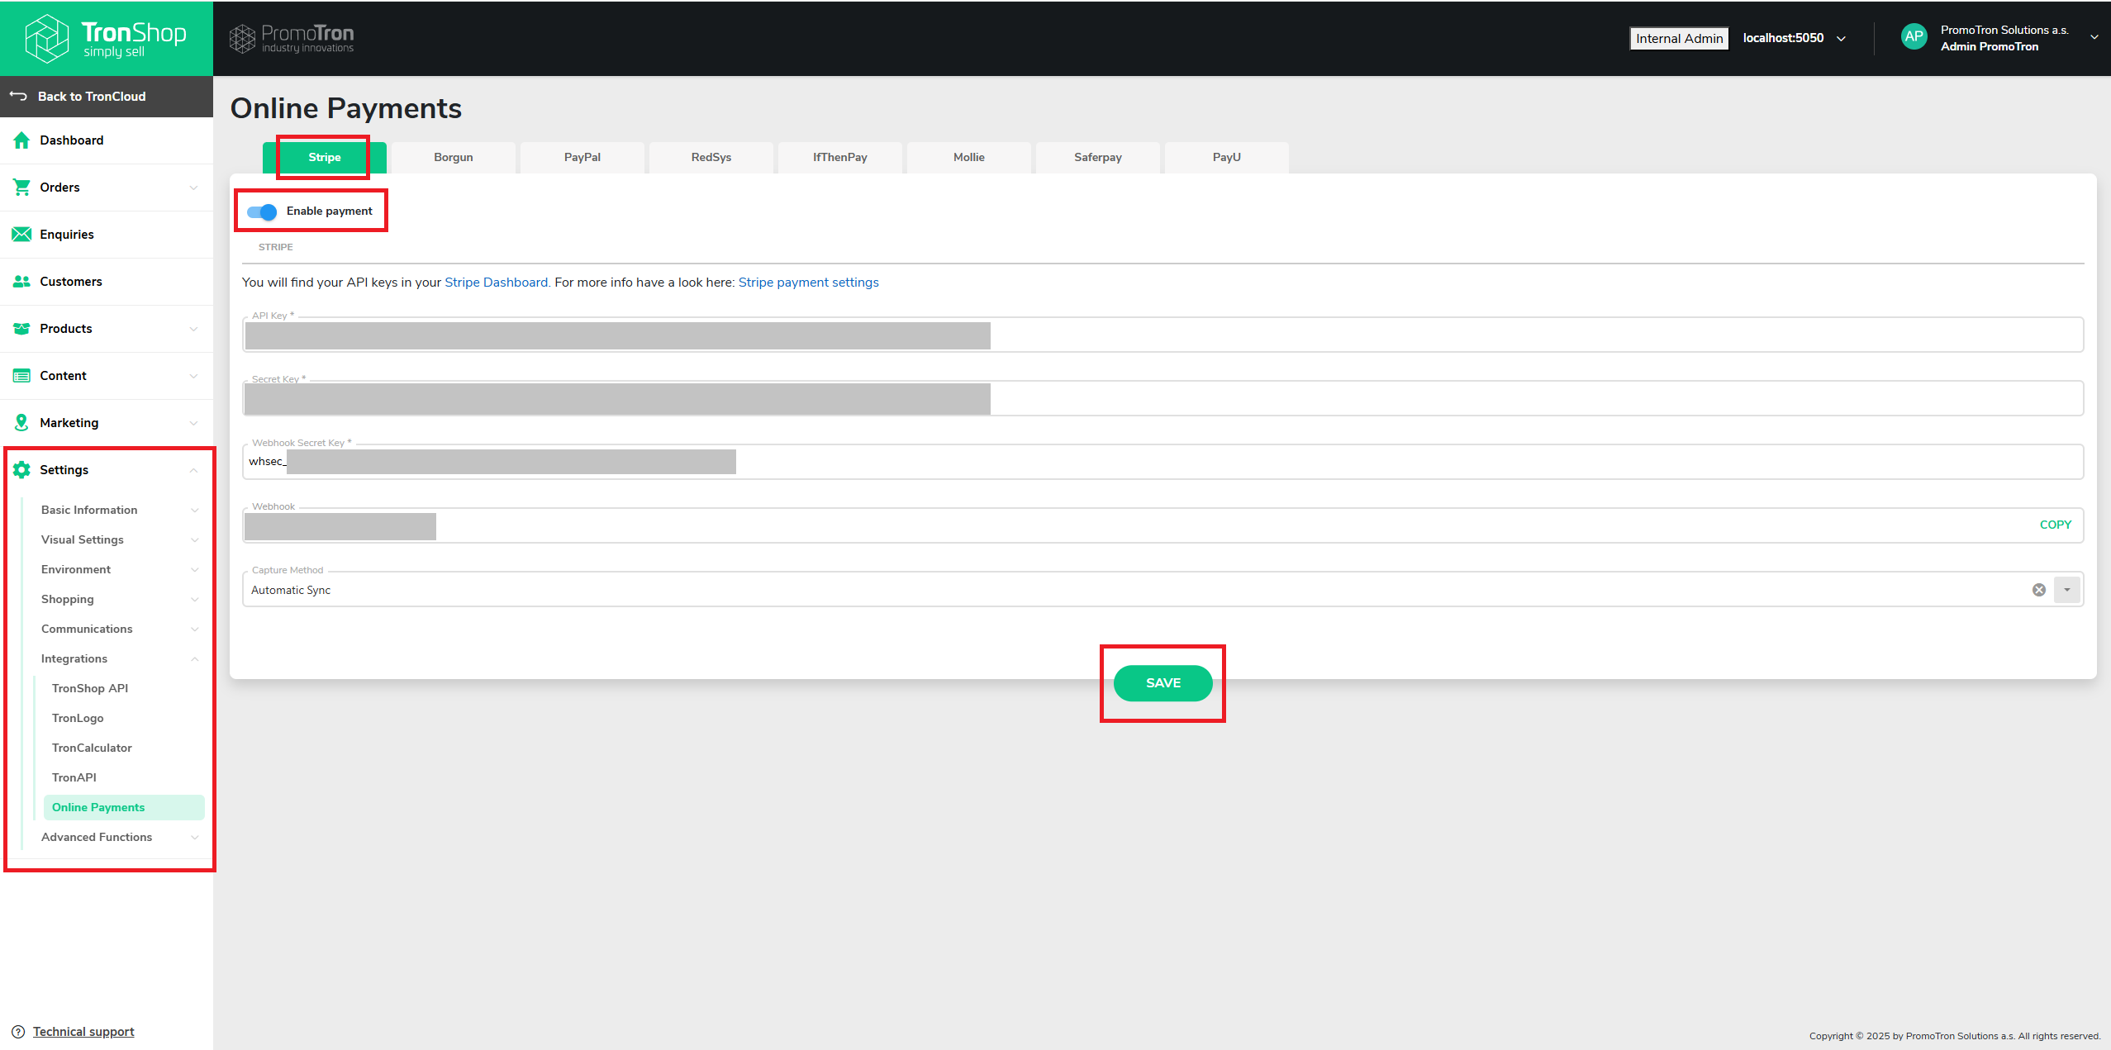Open TronLogo in sidebar
The image size is (2111, 1050).
pos(78,719)
